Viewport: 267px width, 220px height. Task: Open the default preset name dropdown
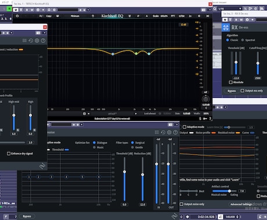tap(112, 113)
